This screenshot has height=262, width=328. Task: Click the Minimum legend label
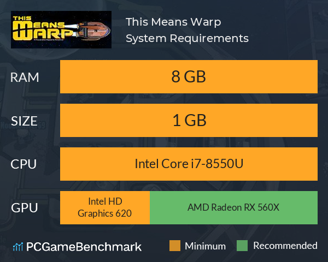coord(205,246)
